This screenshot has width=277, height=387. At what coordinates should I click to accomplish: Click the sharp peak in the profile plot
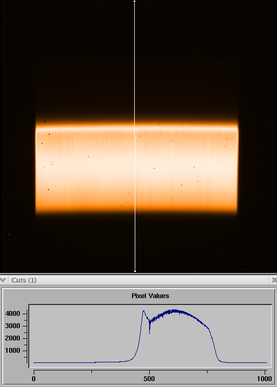(x=143, y=312)
